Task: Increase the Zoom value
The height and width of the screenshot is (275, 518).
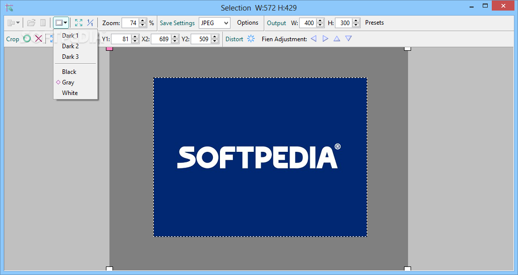Action: pyautogui.click(x=143, y=21)
